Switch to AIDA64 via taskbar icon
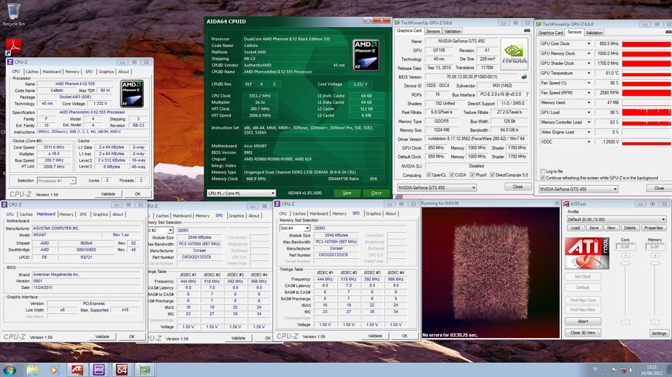This screenshot has height=377, width=672. [122, 370]
